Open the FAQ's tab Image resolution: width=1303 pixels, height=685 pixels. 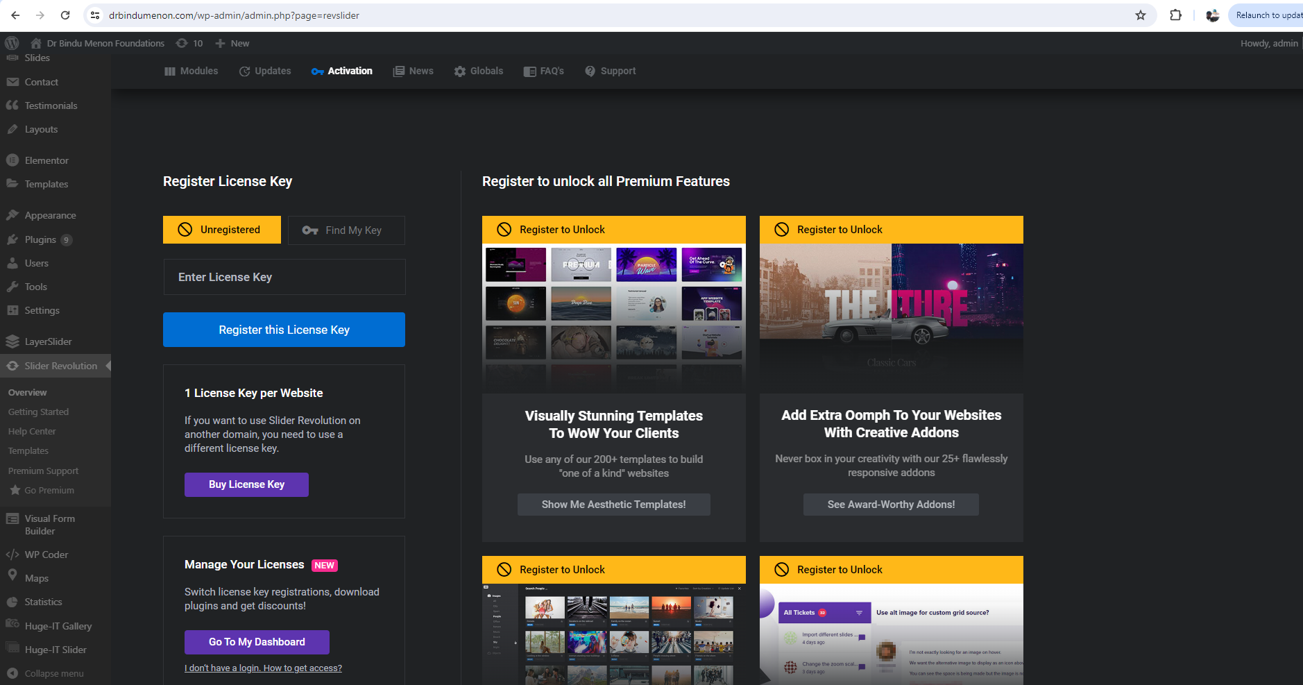coord(544,71)
